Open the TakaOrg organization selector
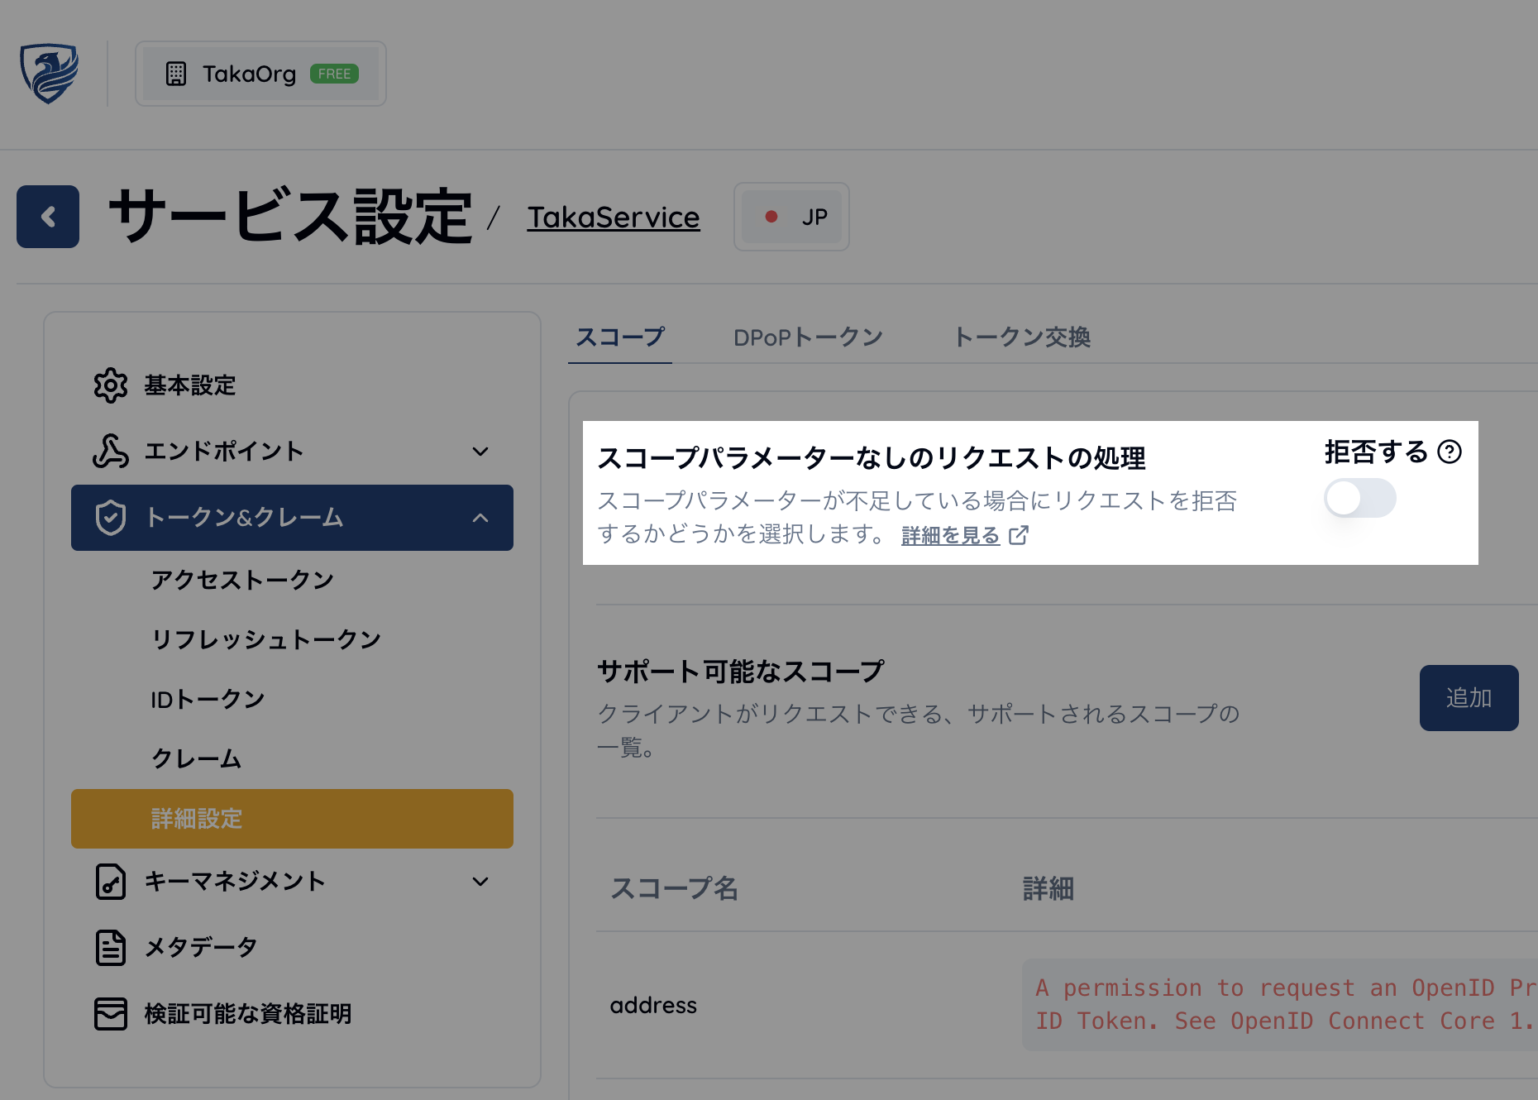 pyautogui.click(x=260, y=73)
